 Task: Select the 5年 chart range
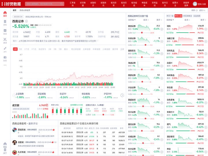[60, 49]
